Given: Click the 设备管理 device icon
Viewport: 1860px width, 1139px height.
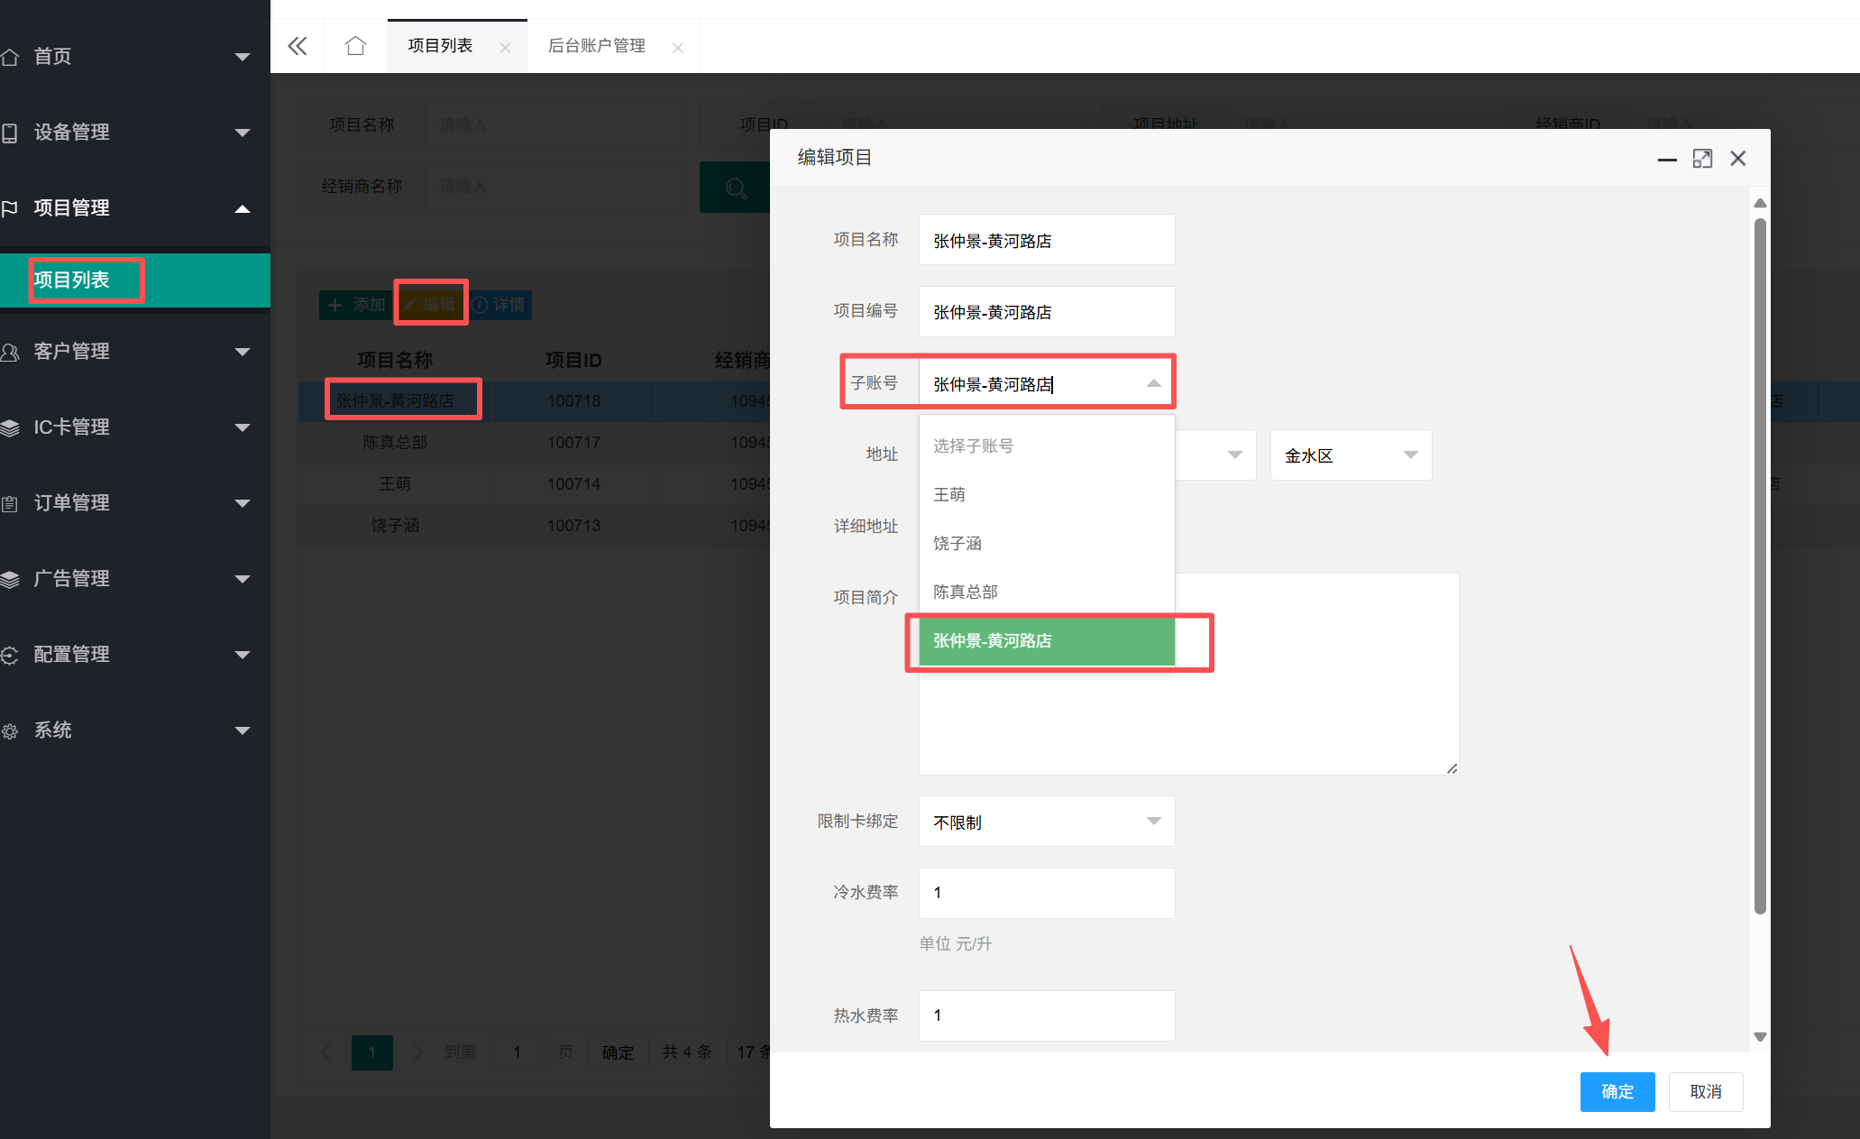Looking at the screenshot, I should 10,133.
